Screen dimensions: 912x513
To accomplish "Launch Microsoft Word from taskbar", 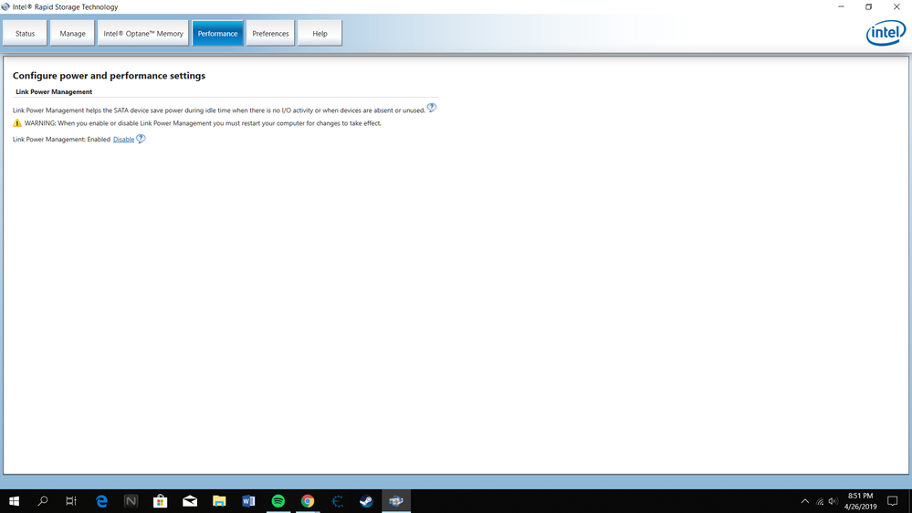I will 248,501.
